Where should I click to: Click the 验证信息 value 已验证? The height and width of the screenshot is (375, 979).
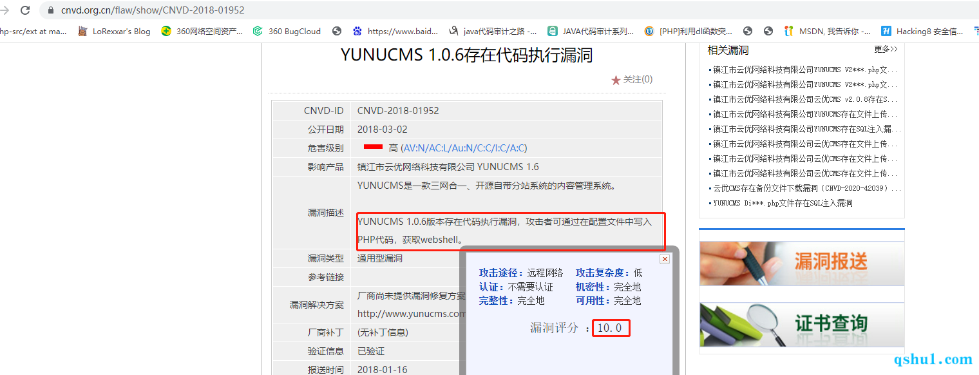(x=371, y=351)
